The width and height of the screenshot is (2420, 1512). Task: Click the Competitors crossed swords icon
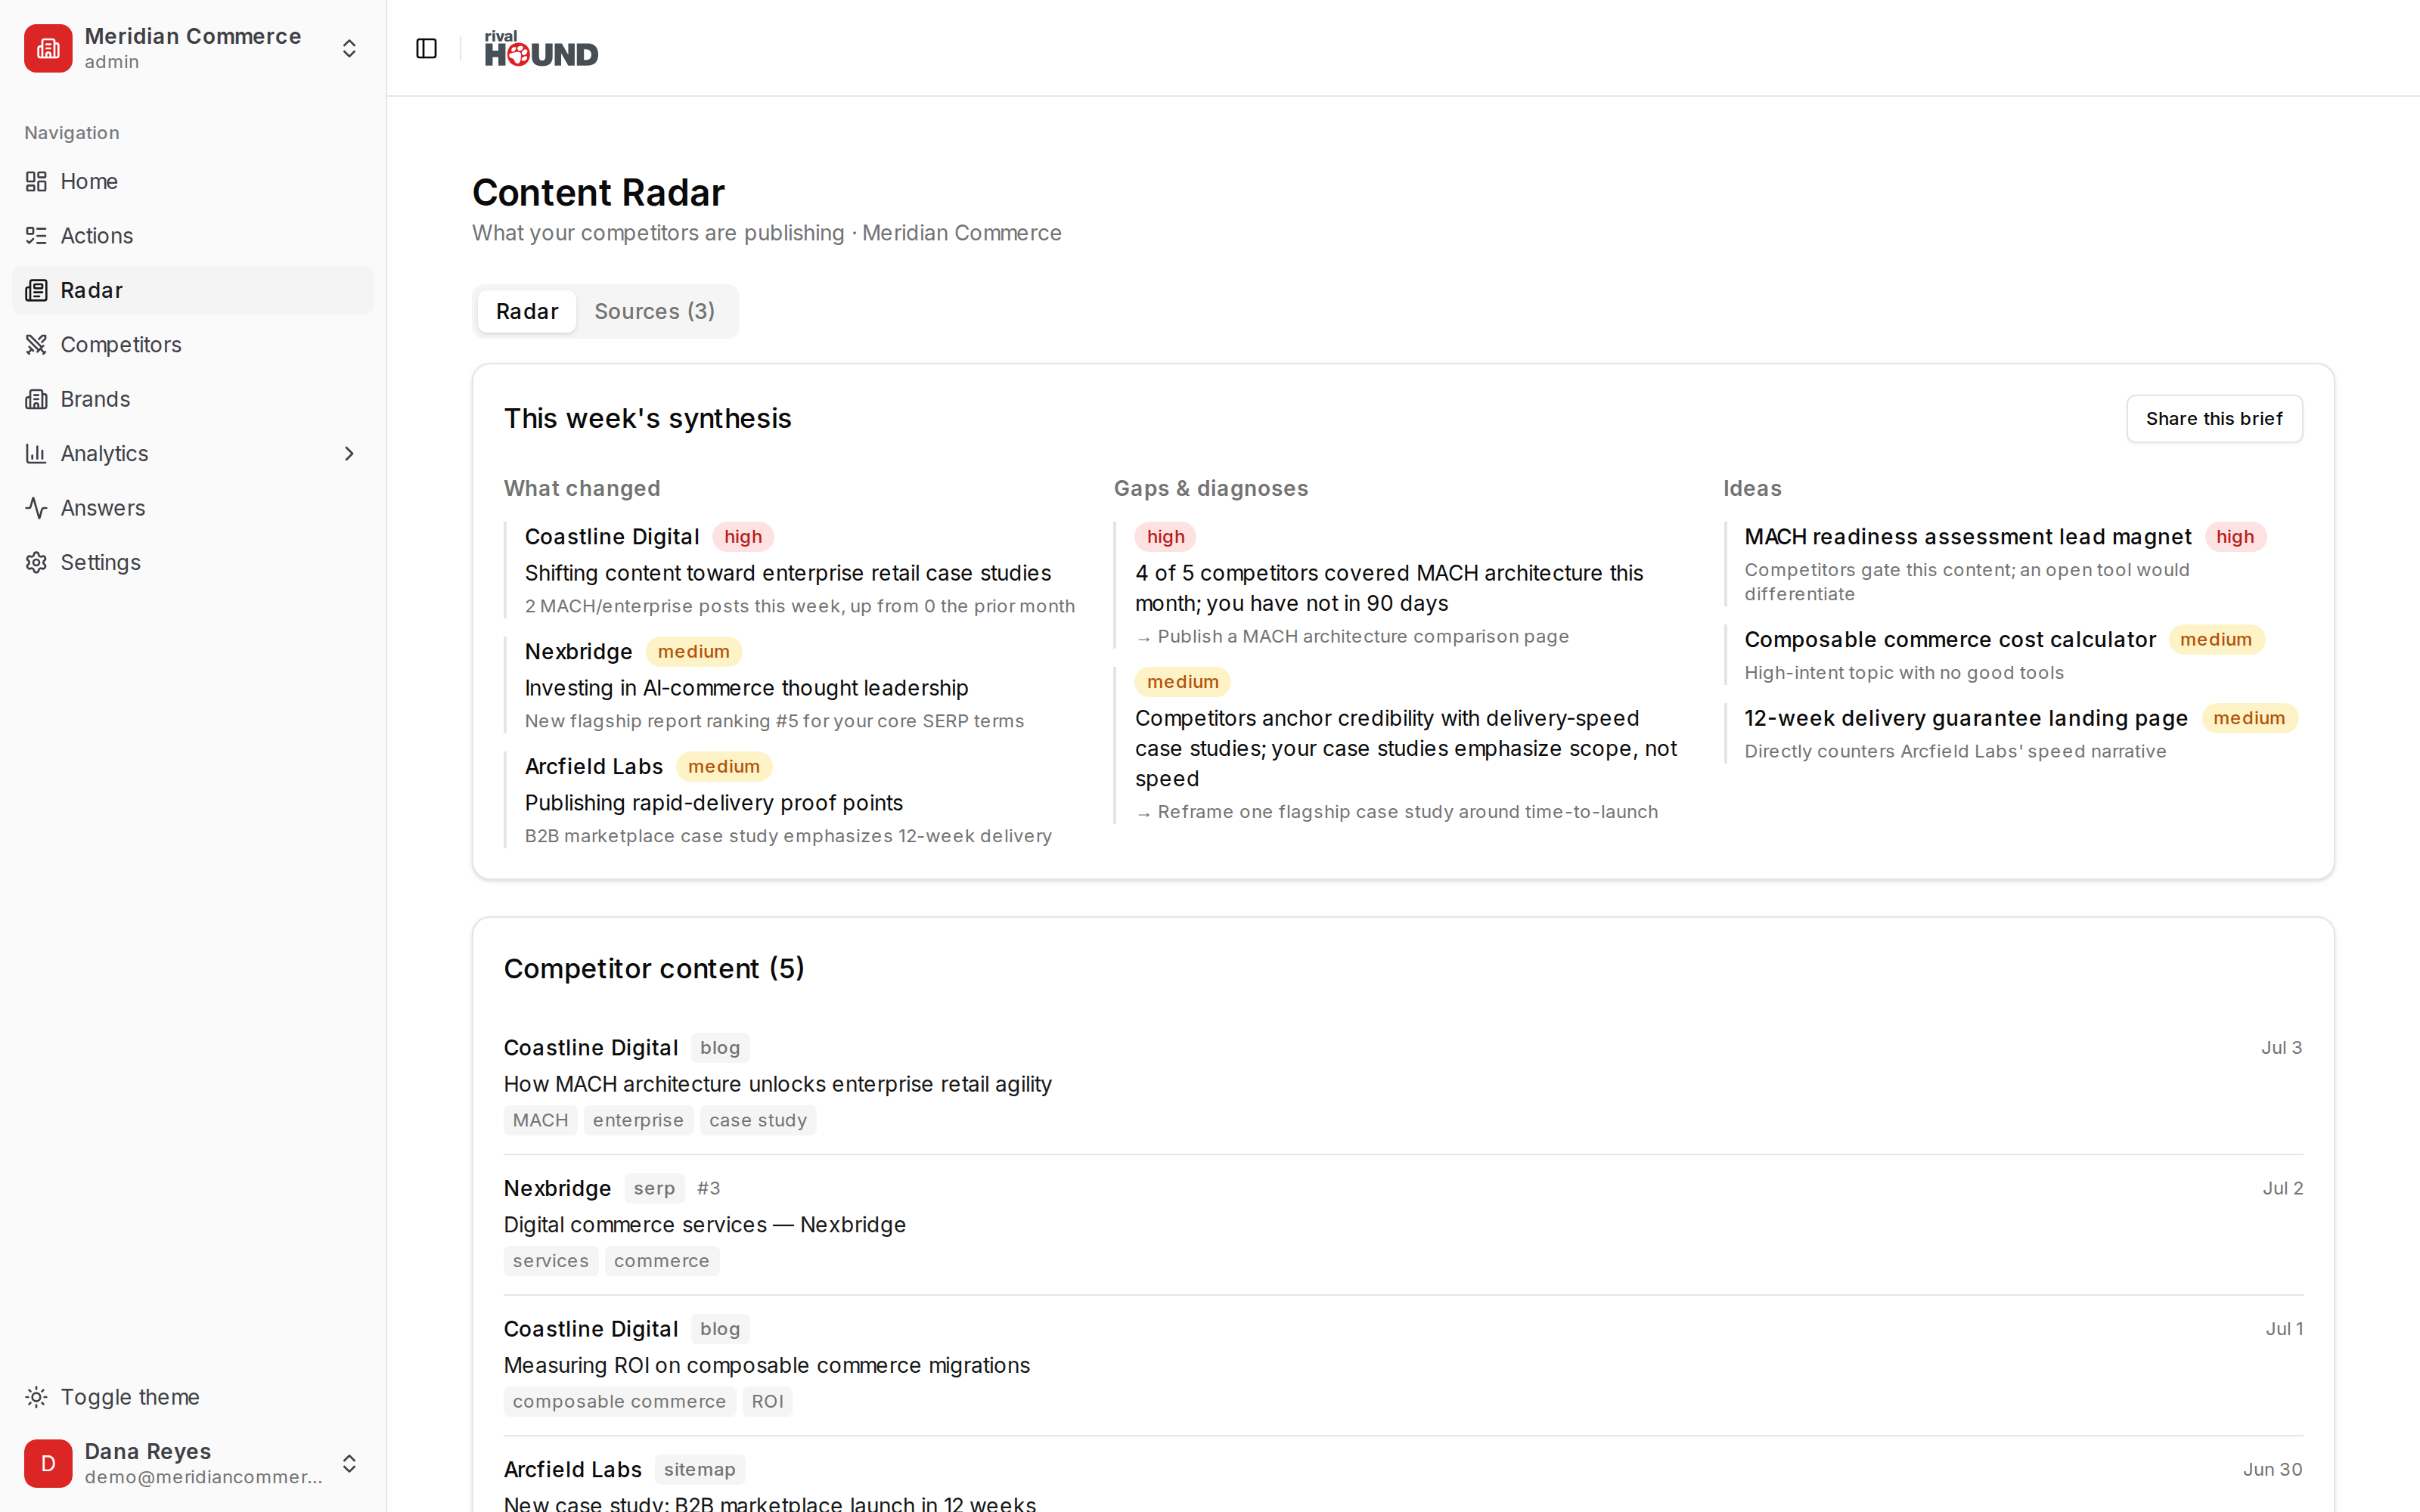coord(36,344)
